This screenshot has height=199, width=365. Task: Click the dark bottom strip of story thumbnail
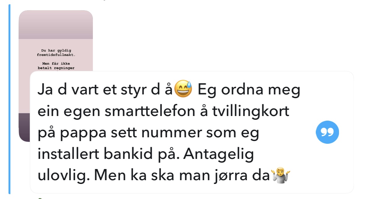tap(24, 127)
